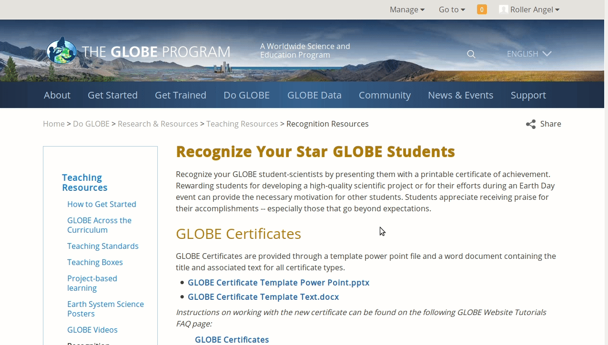Open the orange notifications badge

pos(482,10)
